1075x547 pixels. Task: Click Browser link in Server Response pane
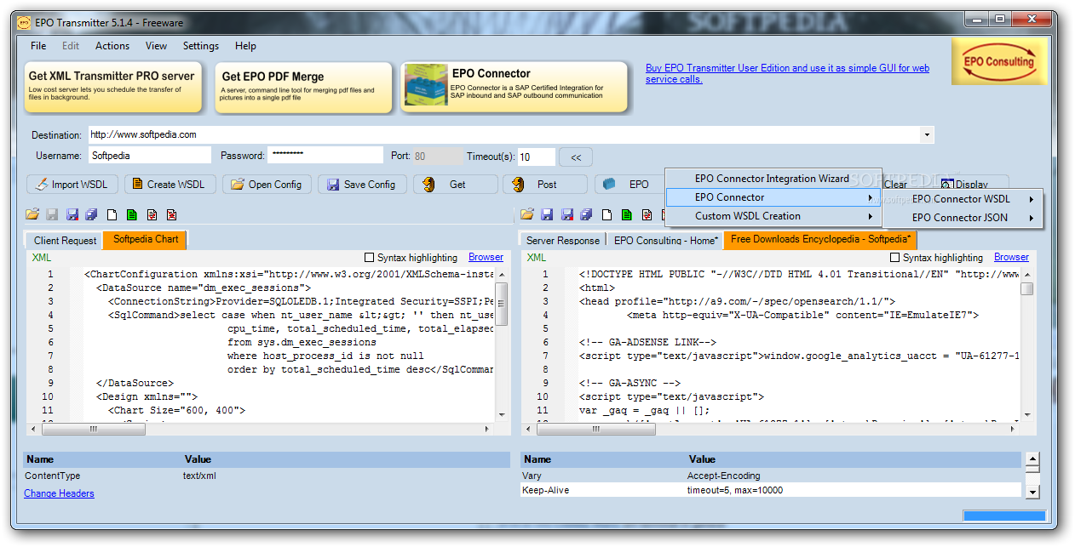[1012, 257]
